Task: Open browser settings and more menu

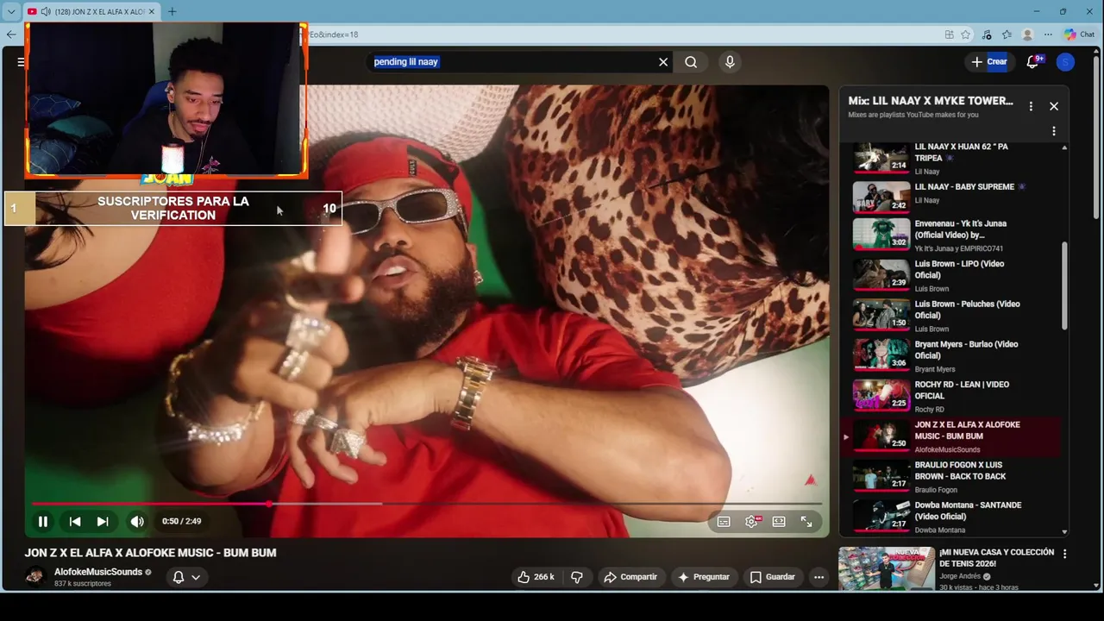Action: (1046, 34)
